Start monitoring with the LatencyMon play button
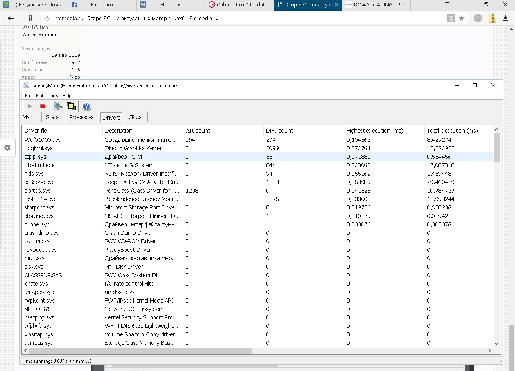 pyautogui.click(x=30, y=106)
